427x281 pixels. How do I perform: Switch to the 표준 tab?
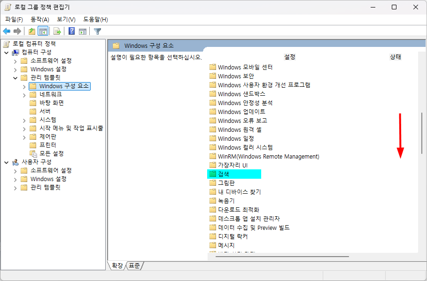click(134, 266)
